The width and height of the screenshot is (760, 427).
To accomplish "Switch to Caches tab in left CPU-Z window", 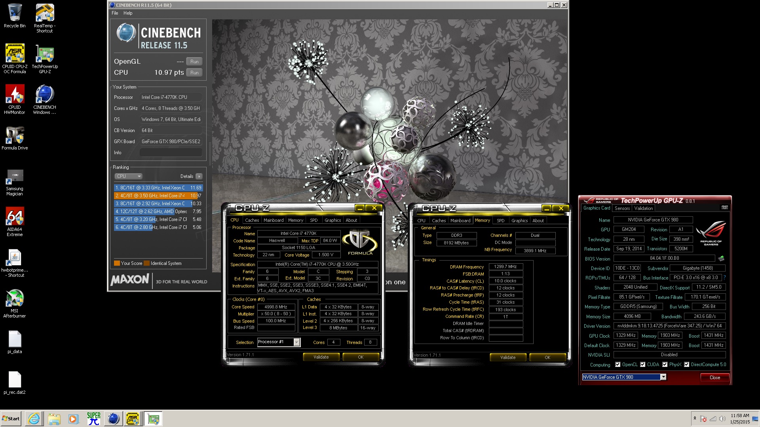I will point(252,220).
